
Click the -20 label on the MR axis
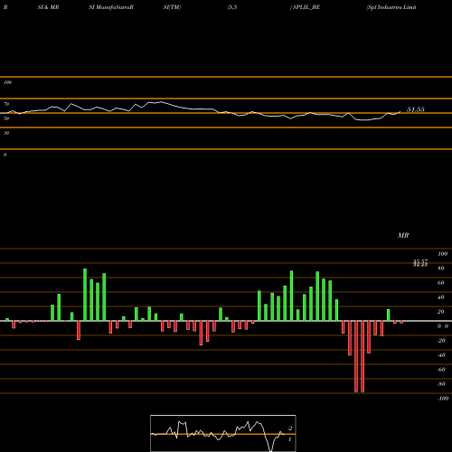point(441,341)
